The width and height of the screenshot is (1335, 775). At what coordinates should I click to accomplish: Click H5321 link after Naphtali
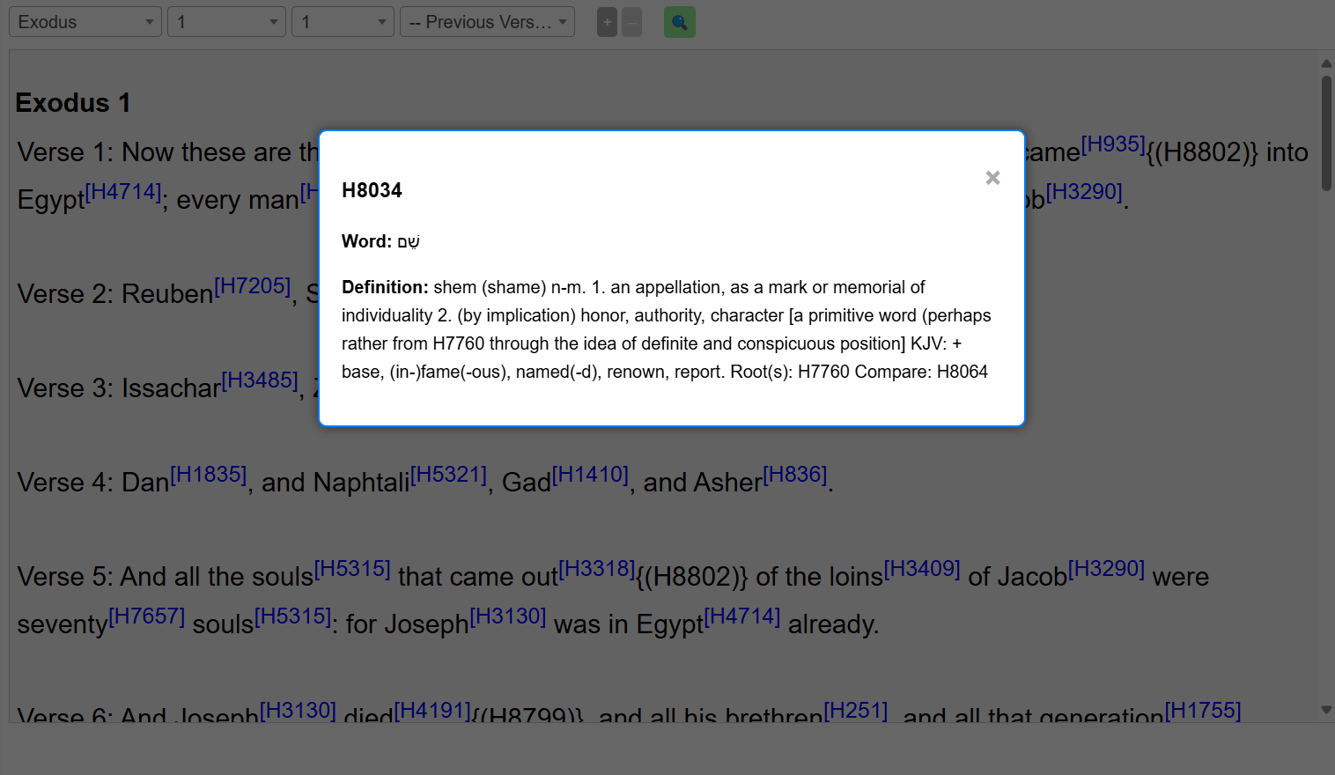point(449,475)
